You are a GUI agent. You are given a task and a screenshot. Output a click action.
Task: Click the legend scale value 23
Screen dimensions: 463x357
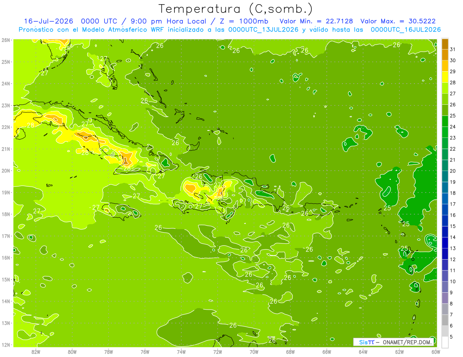pos(453,137)
